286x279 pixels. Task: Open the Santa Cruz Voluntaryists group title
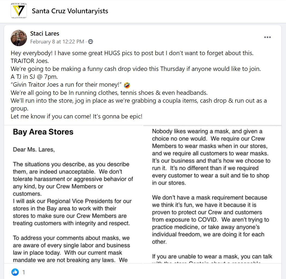70,11
